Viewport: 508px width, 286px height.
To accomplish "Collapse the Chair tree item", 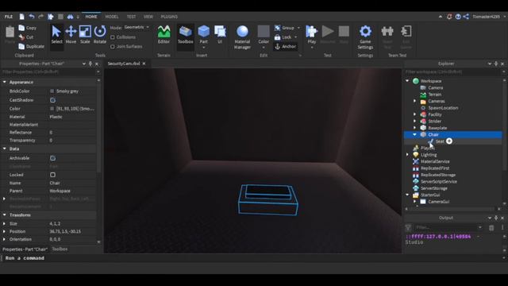I will click(414, 134).
